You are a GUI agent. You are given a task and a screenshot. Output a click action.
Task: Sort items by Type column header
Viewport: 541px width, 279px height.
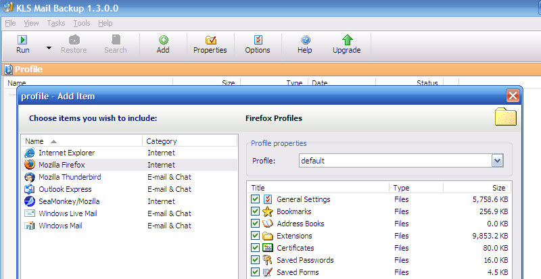point(416,188)
